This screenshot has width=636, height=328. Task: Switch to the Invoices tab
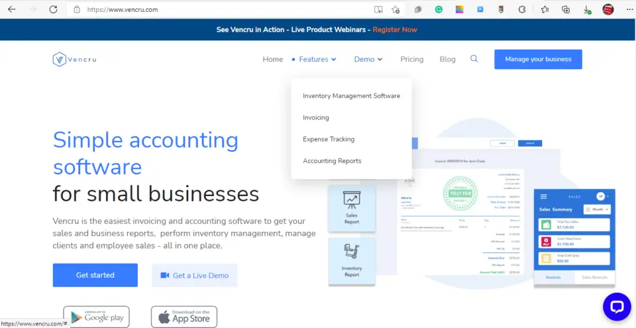click(x=553, y=277)
